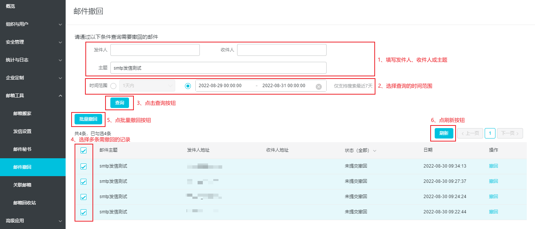Go to 邮箱回收站 in the sidebar
535x229 pixels.
point(25,203)
